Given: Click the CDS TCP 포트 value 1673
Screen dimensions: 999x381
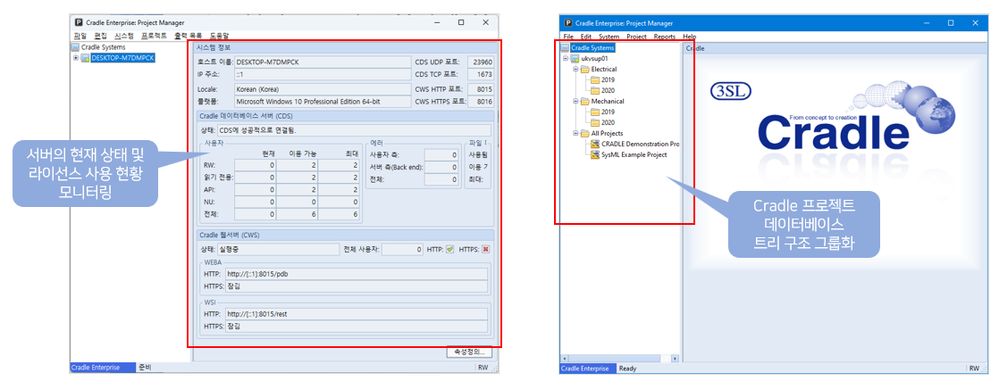Looking at the screenshot, I should click(x=481, y=75).
